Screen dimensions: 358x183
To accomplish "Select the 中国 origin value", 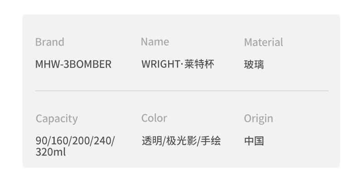I will [254, 141].
